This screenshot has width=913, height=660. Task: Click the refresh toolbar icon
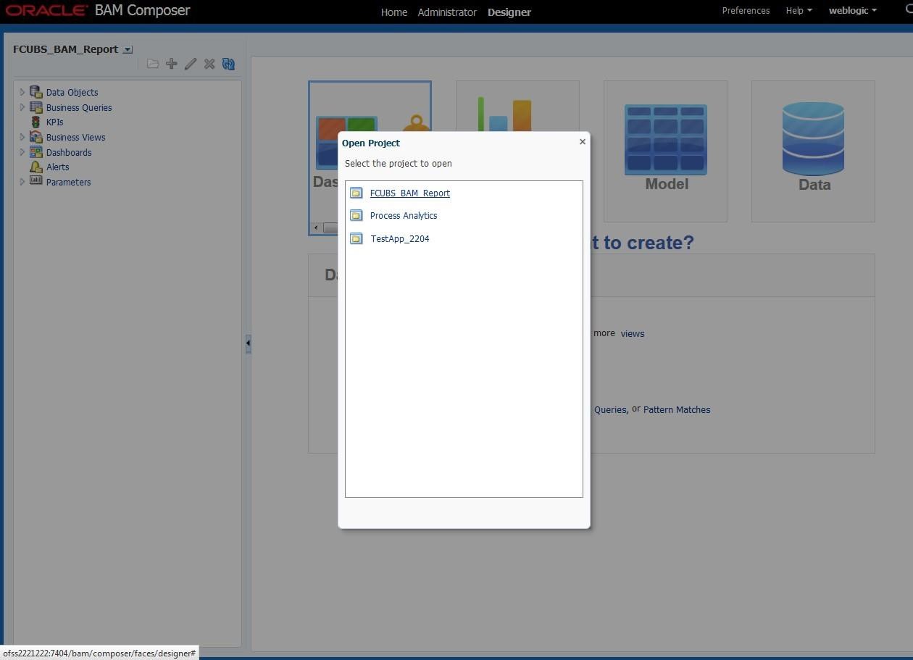click(x=228, y=64)
